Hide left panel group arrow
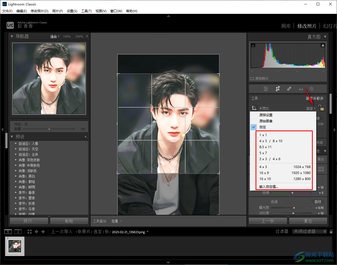This screenshot has width=337, height=265. (2, 130)
